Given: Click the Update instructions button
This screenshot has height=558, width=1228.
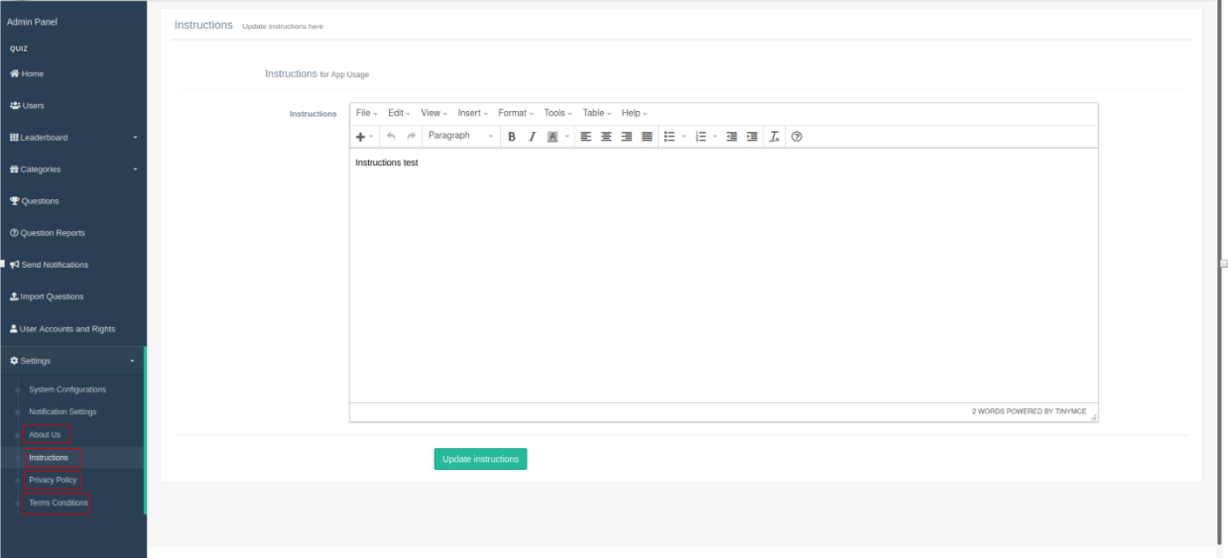Looking at the screenshot, I should (x=480, y=459).
